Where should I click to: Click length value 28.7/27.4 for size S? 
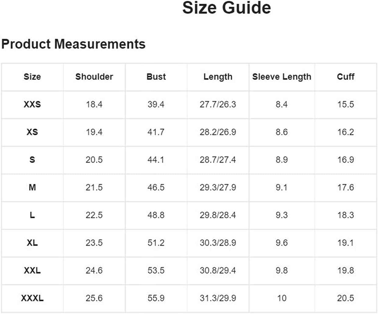(x=218, y=160)
